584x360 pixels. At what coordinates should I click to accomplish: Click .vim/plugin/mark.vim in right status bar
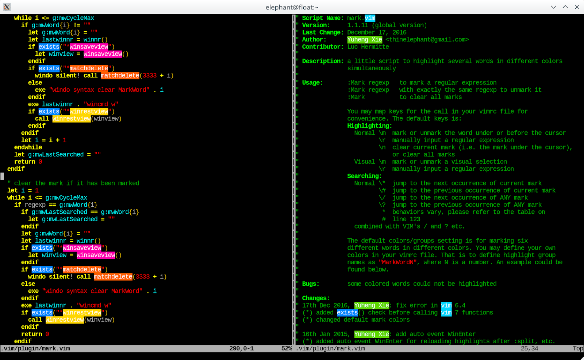330,348
